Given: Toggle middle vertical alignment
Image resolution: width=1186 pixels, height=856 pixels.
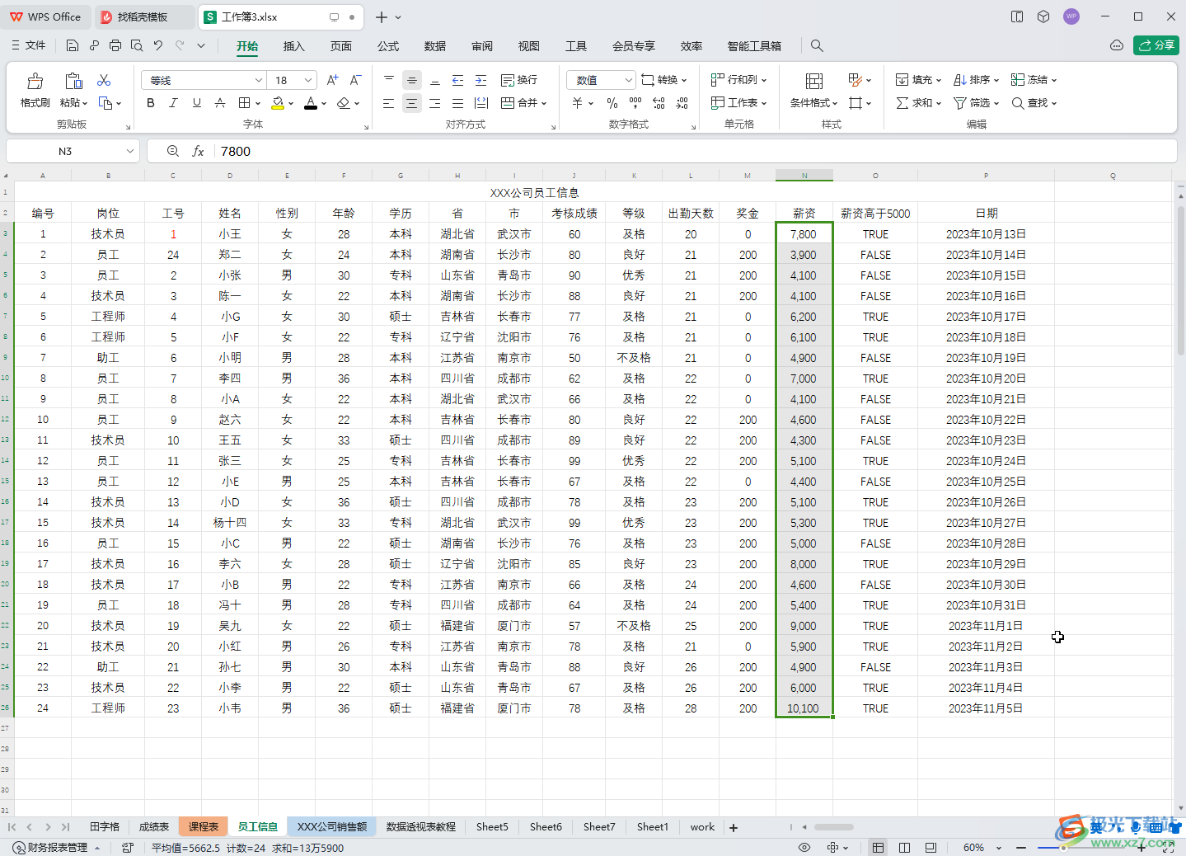Looking at the screenshot, I should [x=412, y=80].
